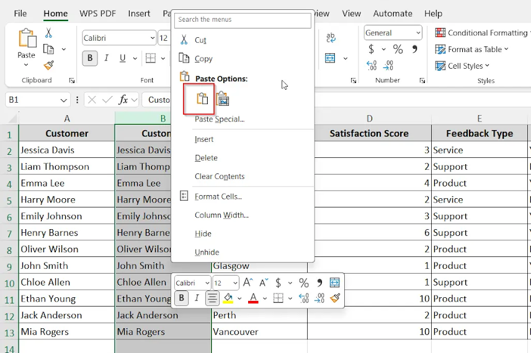Viewport: 531px width, 353px height.
Task: Select cell containing Vancouver
Action: (259, 332)
